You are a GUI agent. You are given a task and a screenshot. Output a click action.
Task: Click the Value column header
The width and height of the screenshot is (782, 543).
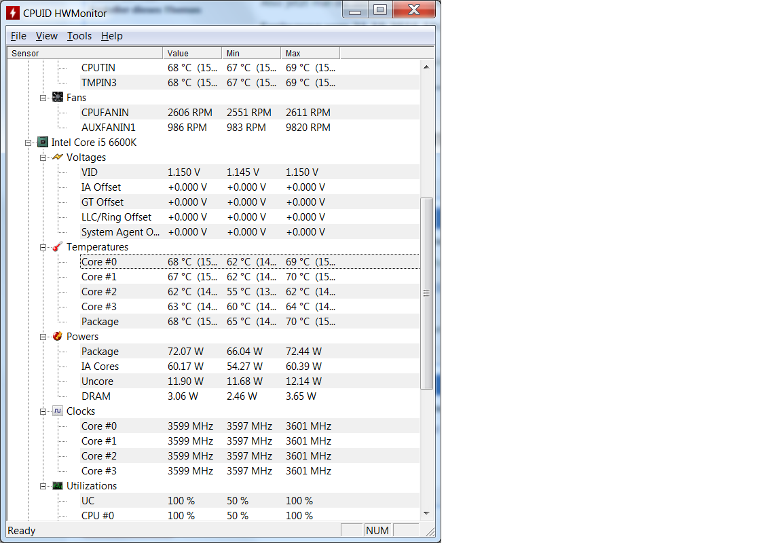192,54
